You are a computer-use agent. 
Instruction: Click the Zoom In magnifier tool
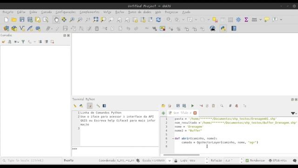(x=72, y=20)
